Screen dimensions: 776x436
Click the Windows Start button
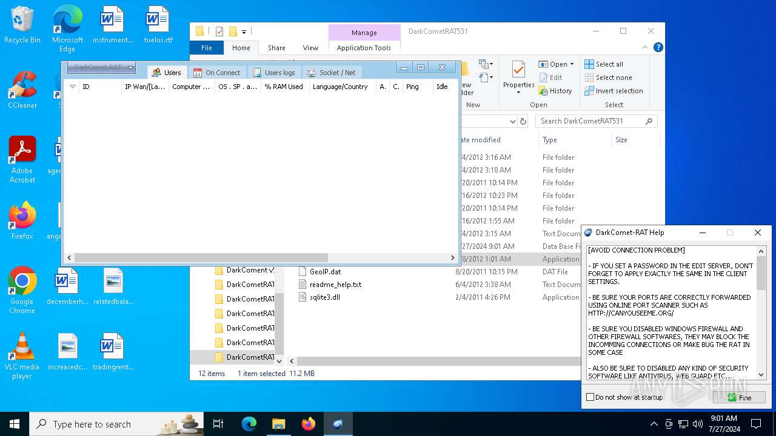point(15,424)
